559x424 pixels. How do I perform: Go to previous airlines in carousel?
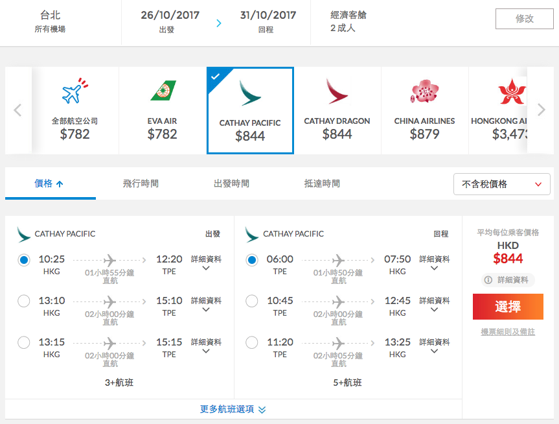tap(18, 110)
